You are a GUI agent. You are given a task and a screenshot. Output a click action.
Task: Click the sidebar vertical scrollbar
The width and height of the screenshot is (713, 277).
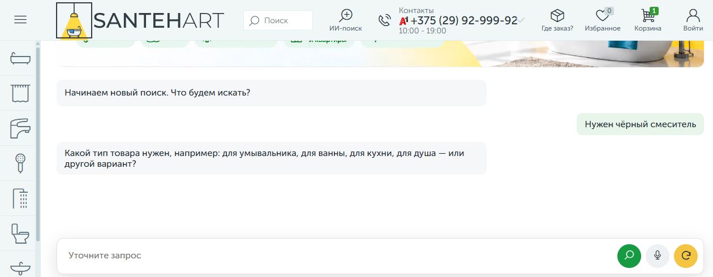pos(38,144)
